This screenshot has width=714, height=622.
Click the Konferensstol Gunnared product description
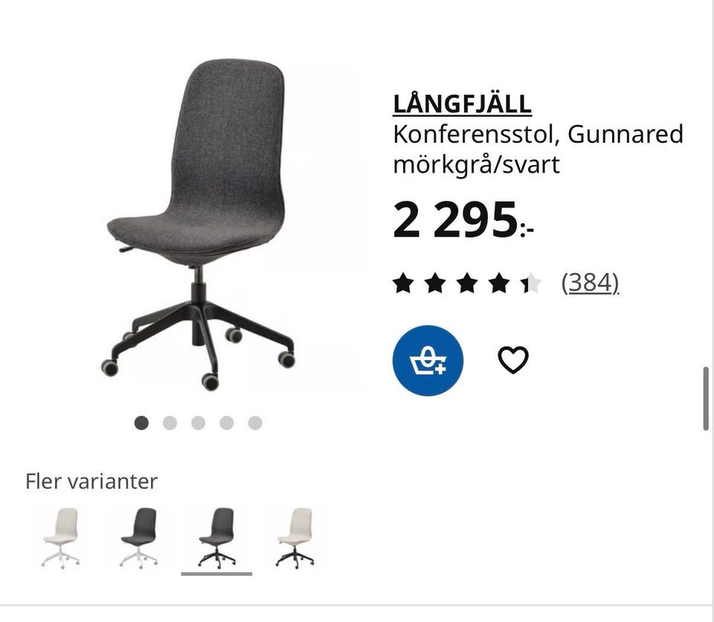tap(538, 149)
